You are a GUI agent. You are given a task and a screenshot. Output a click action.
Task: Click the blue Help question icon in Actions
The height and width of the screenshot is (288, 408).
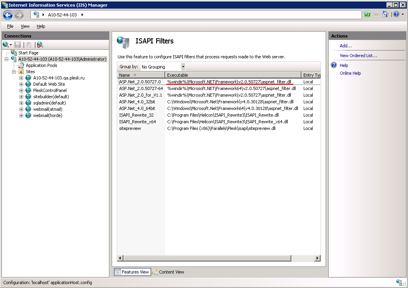click(x=334, y=65)
